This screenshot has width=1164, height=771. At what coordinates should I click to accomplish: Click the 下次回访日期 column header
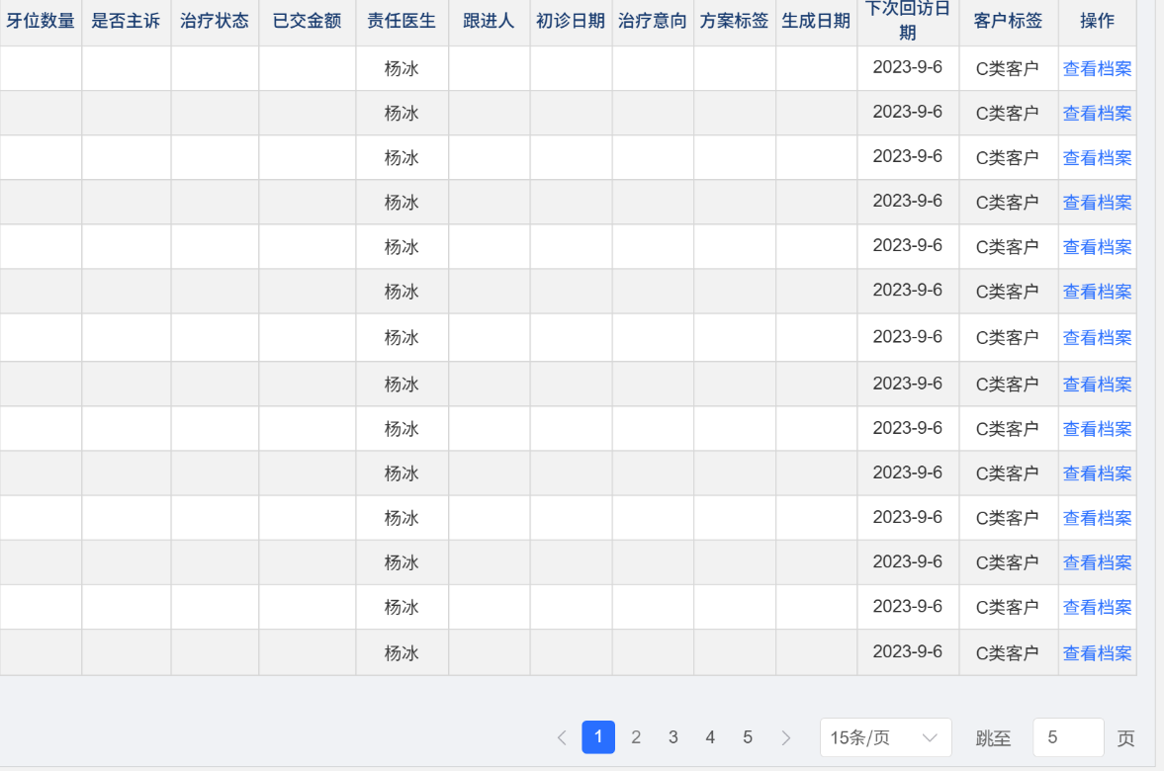(907, 21)
